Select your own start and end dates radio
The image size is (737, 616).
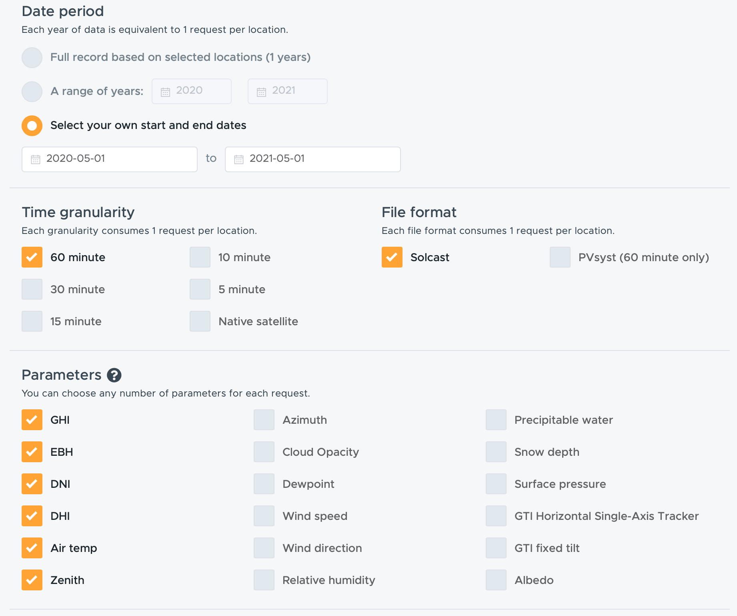tap(32, 126)
